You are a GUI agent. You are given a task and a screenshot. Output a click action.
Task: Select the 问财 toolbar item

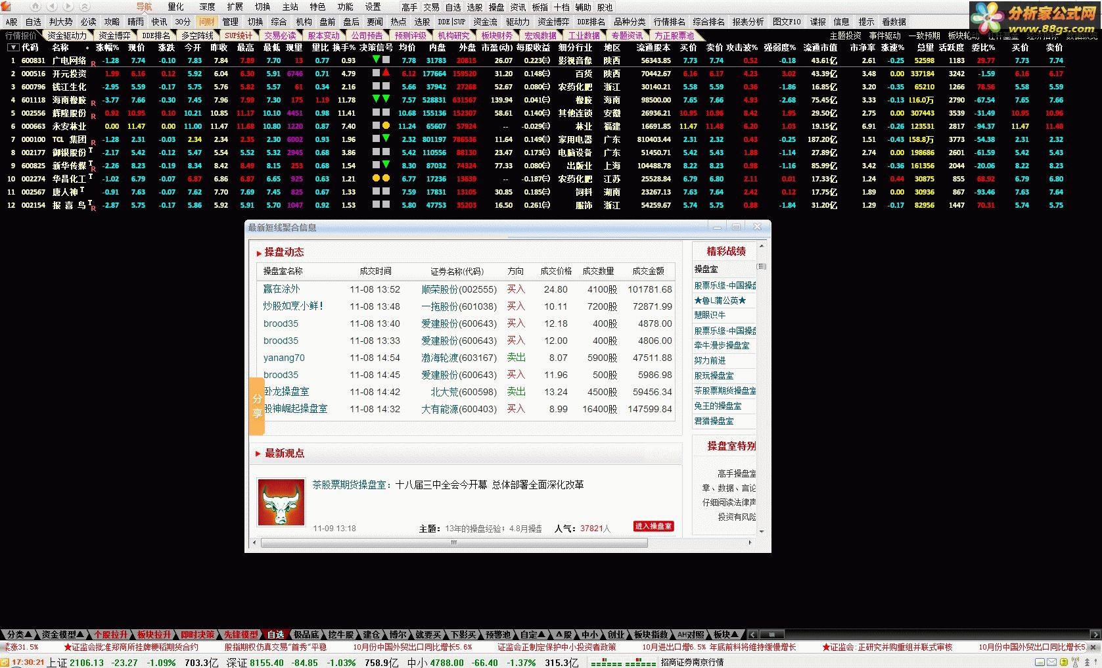[207, 22]
